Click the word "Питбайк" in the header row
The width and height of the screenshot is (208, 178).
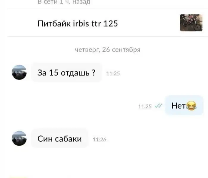click(x=54, y=23)
